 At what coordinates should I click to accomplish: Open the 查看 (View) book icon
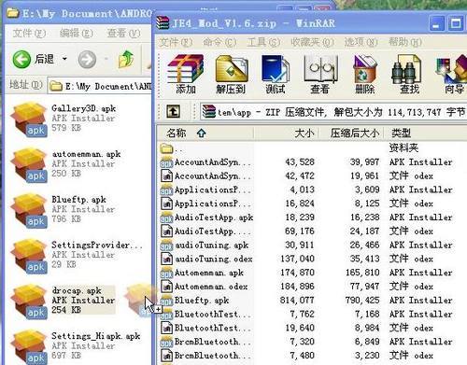point(320,74)
